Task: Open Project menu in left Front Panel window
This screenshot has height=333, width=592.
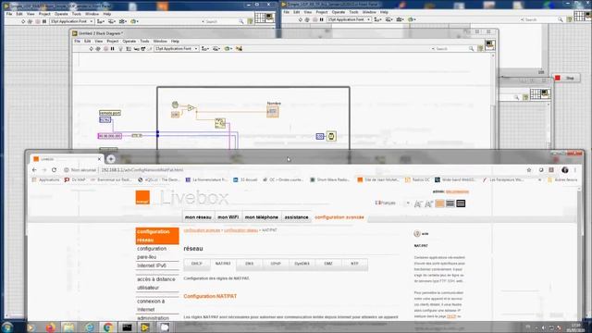Action: (x=44, y=14)
